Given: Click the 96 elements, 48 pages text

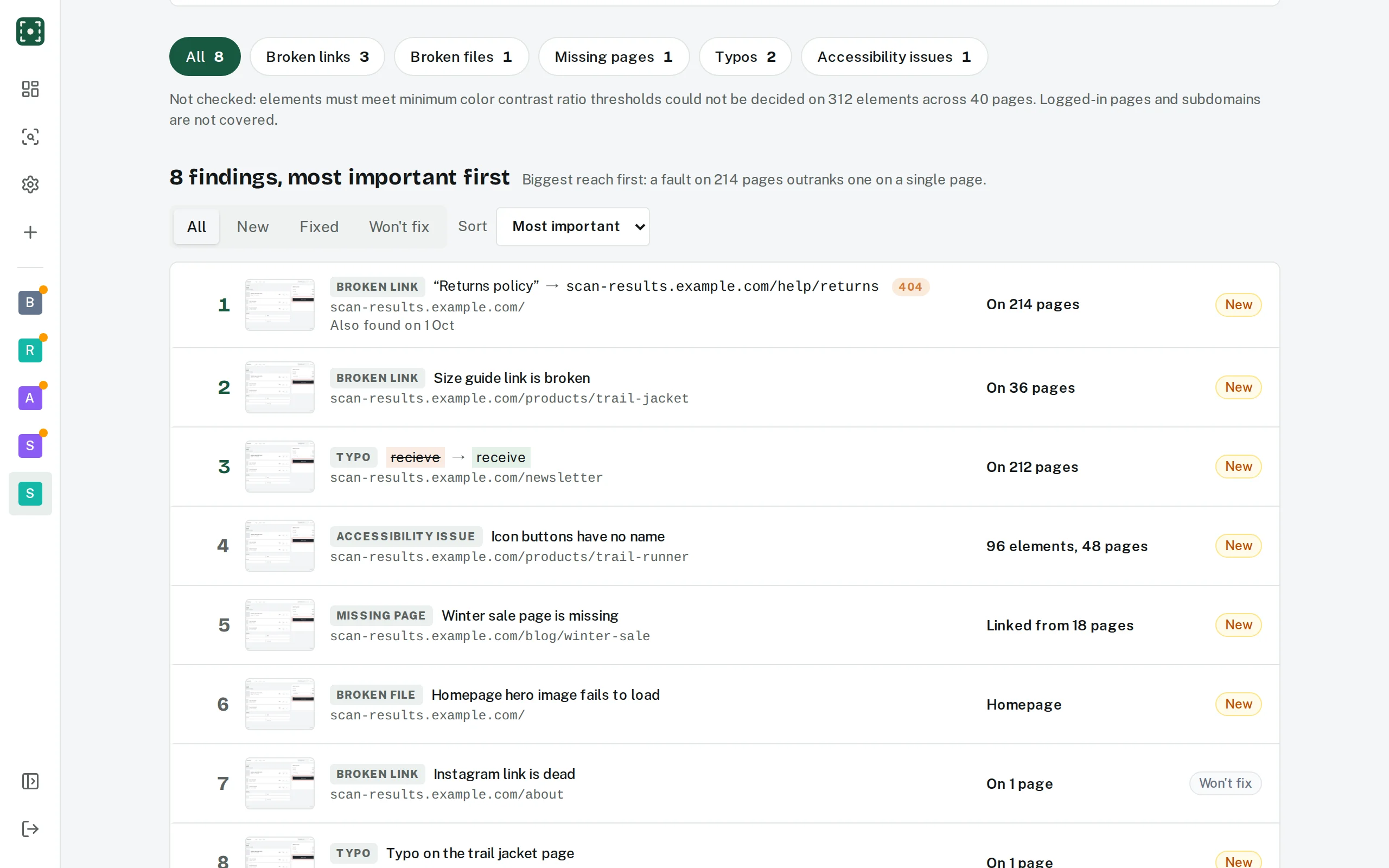Looking at the screenshot, I should (1066, 546).
